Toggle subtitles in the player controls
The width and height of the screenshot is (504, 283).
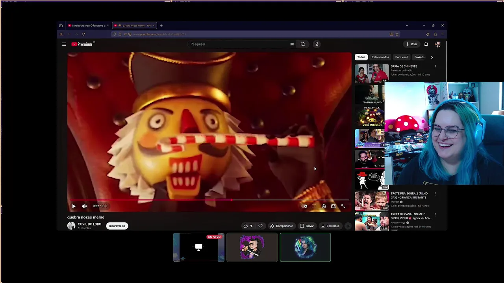pos(314,206)
